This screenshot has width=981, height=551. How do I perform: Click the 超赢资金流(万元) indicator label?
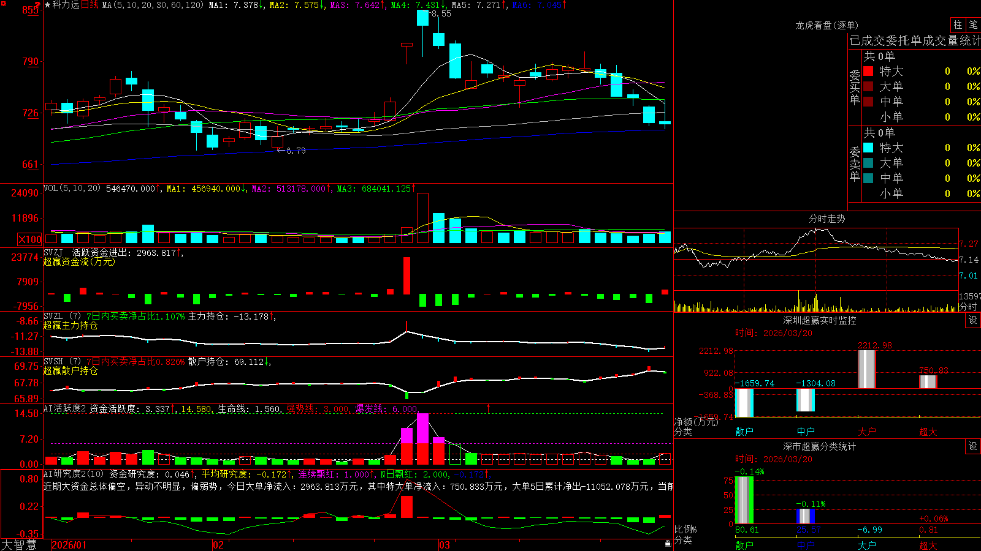(79, 261)
